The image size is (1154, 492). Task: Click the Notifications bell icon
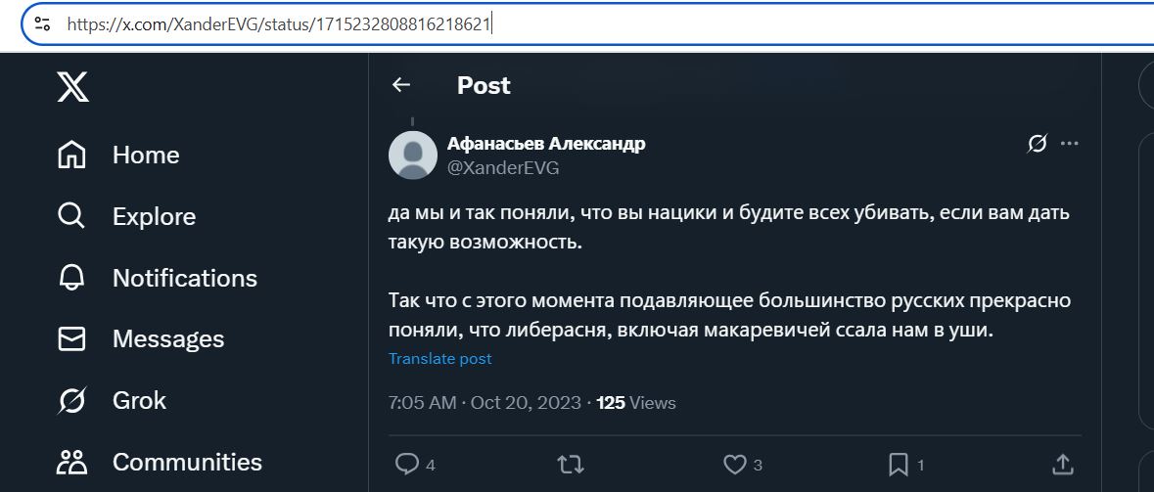point(72,278)
